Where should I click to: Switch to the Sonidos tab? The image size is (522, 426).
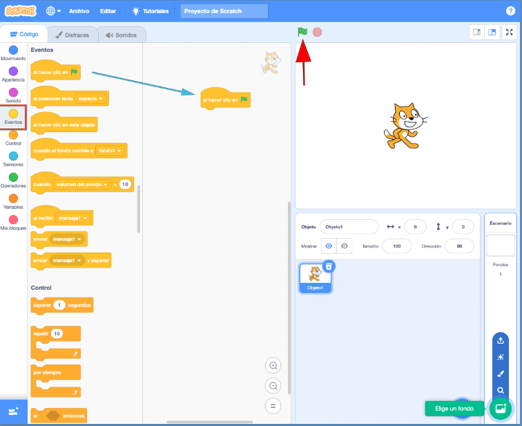pos(122,35)
